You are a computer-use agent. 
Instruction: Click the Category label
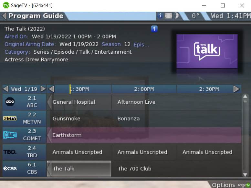pyautogui.click(x=17, y=52)
